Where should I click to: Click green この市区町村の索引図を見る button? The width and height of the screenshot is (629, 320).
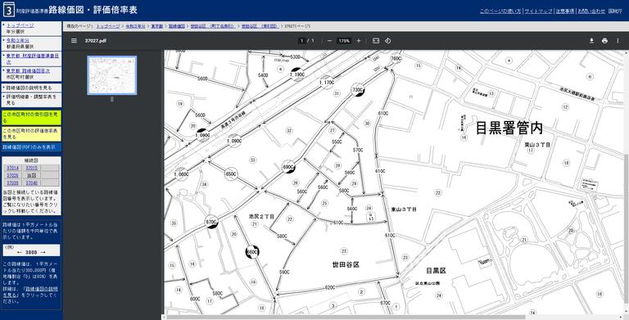click(32, 117)
